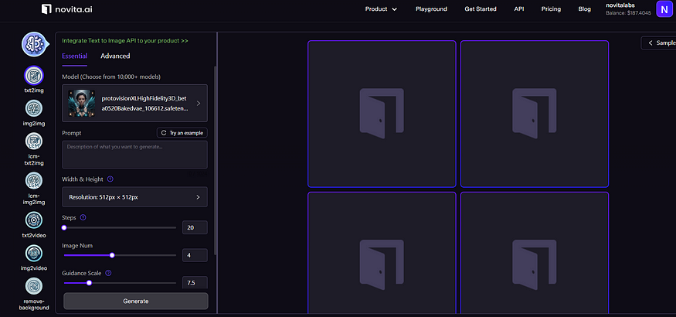The image size is (676, 317).
Task: Click the Model (Choose from 10,000+ models) label
Action: tap(111, 77)
